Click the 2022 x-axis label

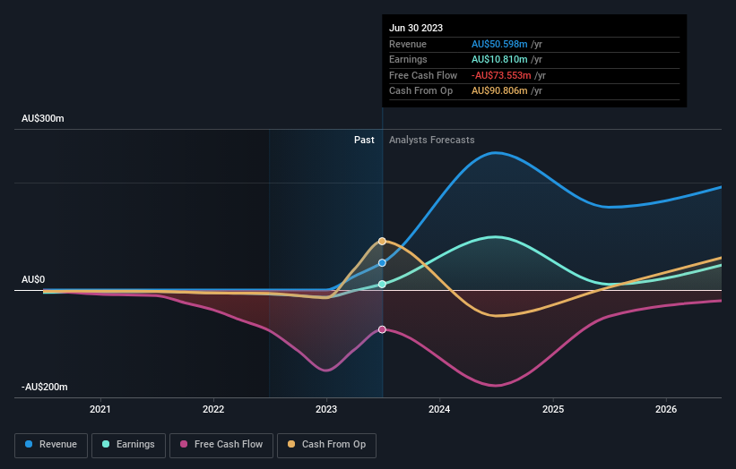[213, 409]
